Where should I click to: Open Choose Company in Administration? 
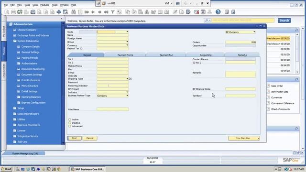point(27,30)
